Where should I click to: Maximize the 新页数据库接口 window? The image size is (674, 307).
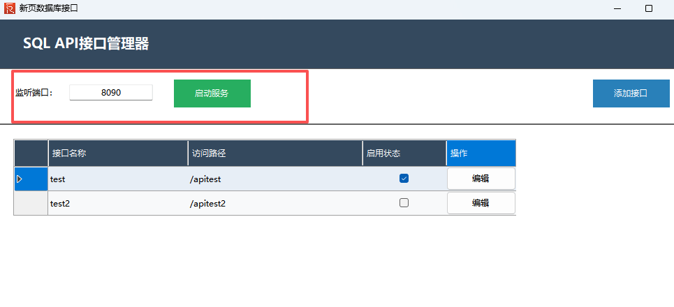(x=649, y=8)
